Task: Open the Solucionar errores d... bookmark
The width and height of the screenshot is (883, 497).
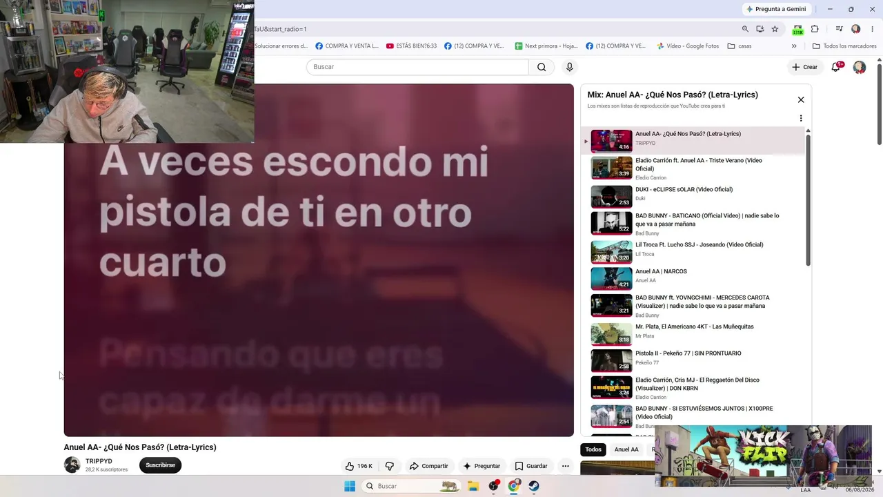Action: 281,46
